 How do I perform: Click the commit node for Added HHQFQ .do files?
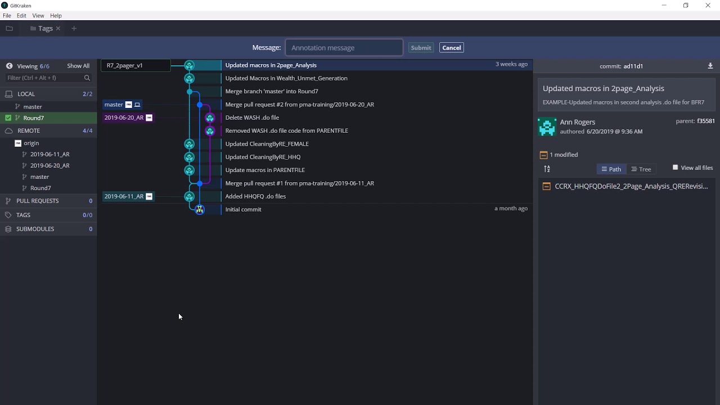190,196
